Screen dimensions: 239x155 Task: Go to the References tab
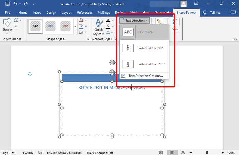(x=85, y=13)
